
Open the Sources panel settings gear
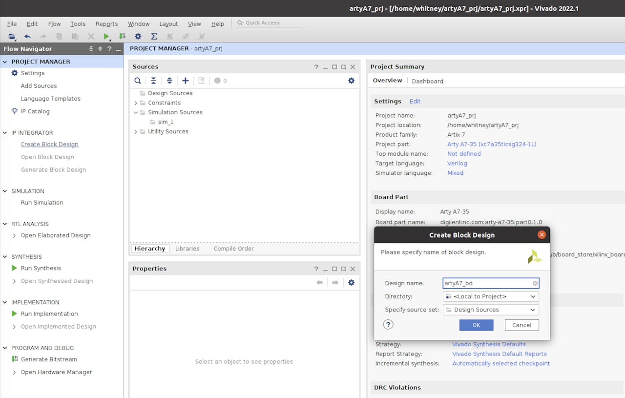coord(351,81)
